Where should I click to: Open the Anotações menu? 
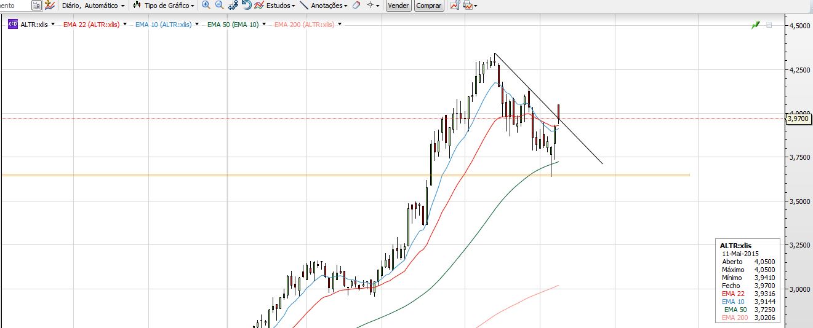(x=329, y=6)
